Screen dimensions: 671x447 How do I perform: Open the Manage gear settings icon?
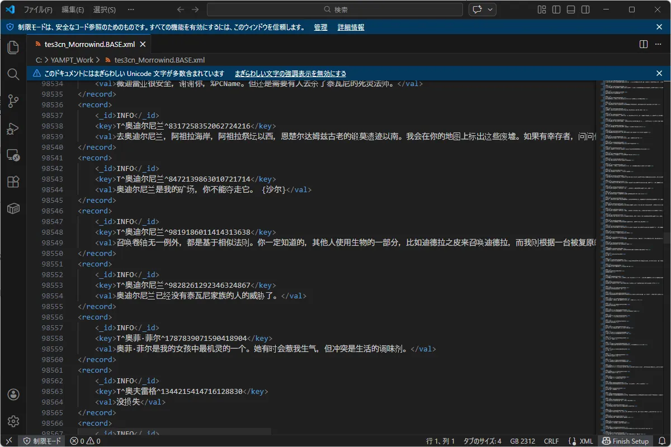[13, 421]
